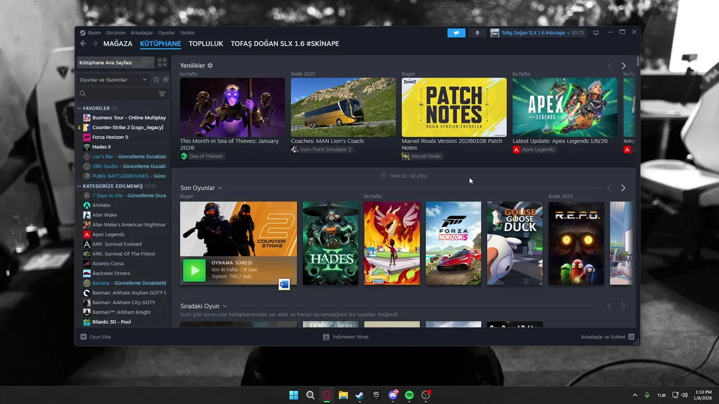Click the Oyun Ekle plus icon

(83, 337)
